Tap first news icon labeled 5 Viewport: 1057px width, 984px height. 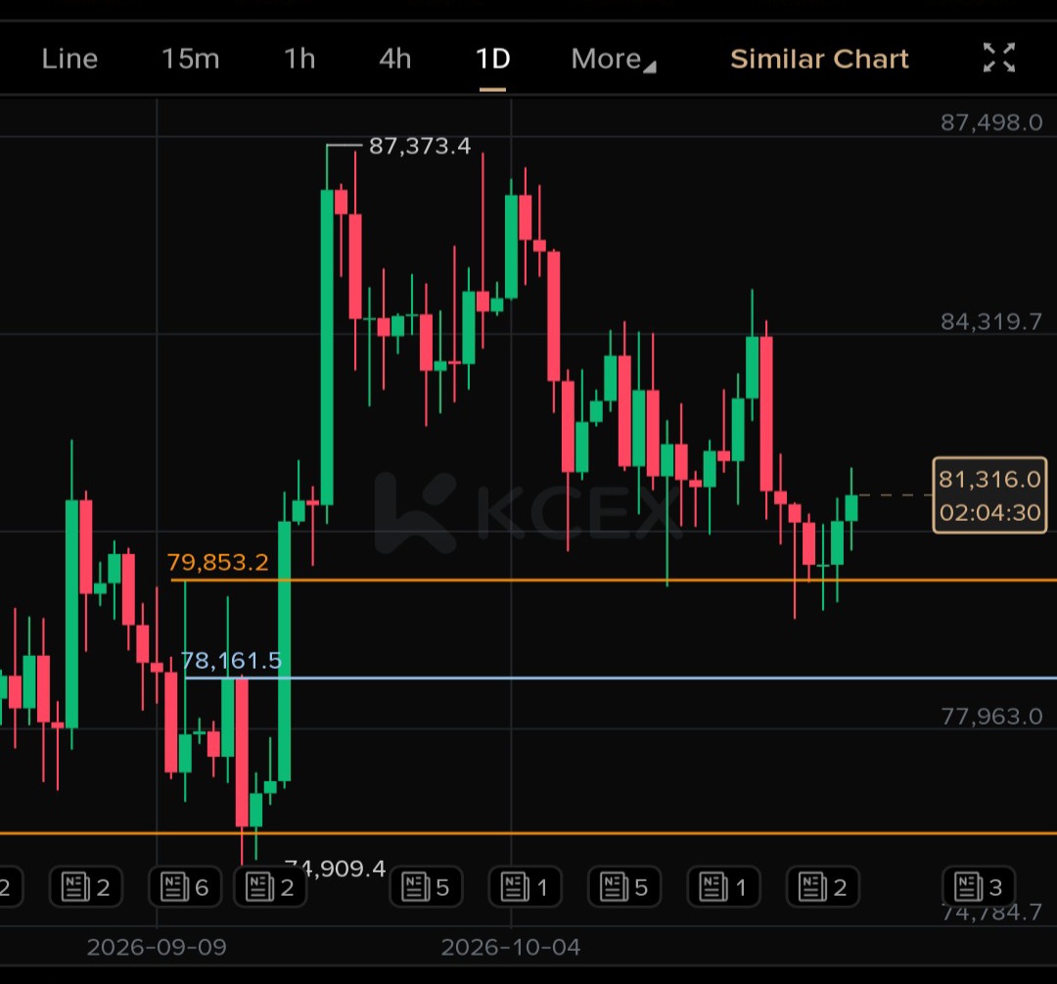[426, 886]
